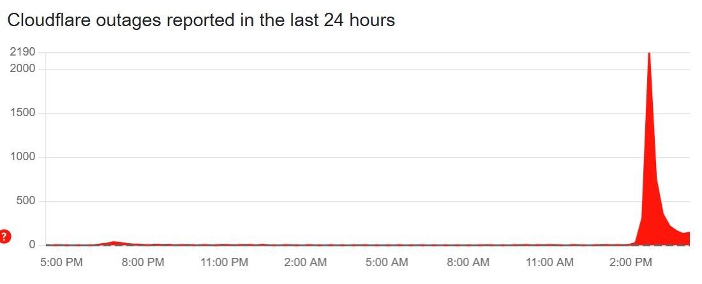Click the red question mark help icon
The height and width of the screenshot is (284, 702).
pos(5,237)
